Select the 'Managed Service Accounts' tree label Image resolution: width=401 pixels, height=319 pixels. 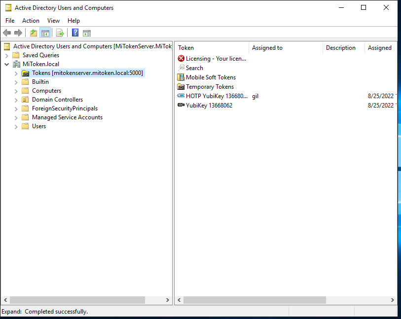tap(67, 117)
